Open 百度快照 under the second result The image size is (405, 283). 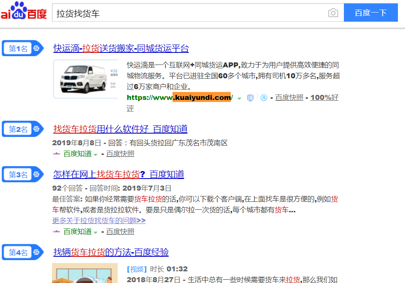pos(120,154)
